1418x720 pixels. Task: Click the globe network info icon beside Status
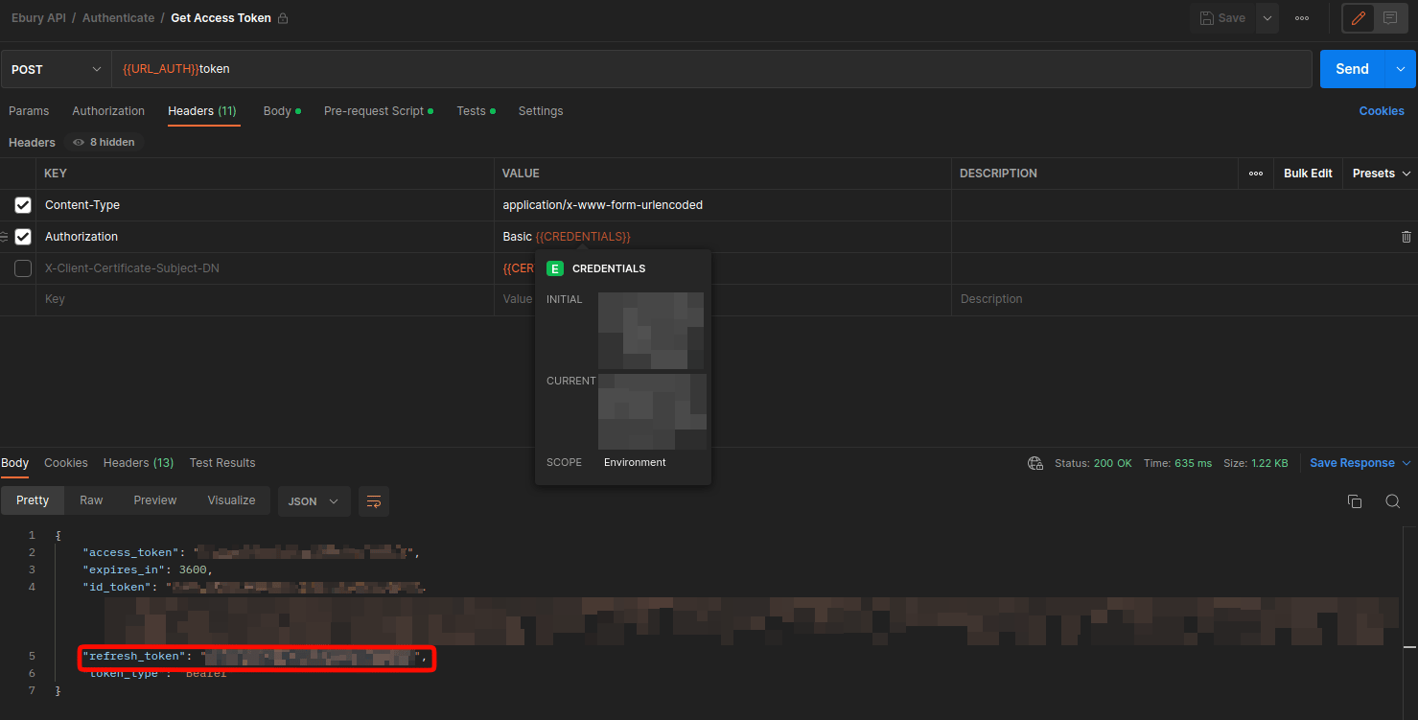pos(1035,463)
